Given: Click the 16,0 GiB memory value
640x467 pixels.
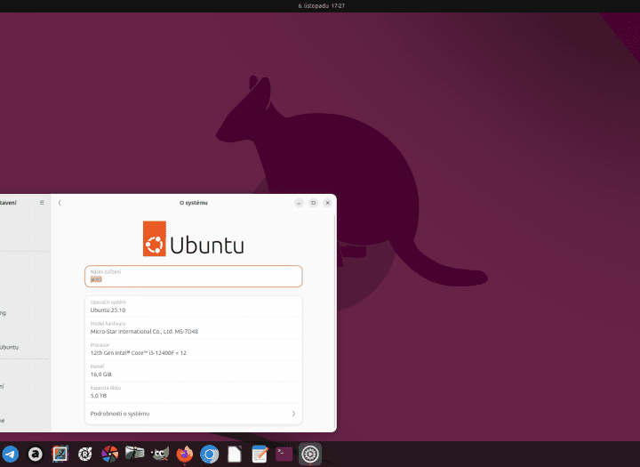Looking at the screenshot, I should point(100,374).
